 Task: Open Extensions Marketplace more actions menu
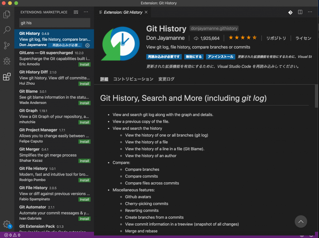86,12
